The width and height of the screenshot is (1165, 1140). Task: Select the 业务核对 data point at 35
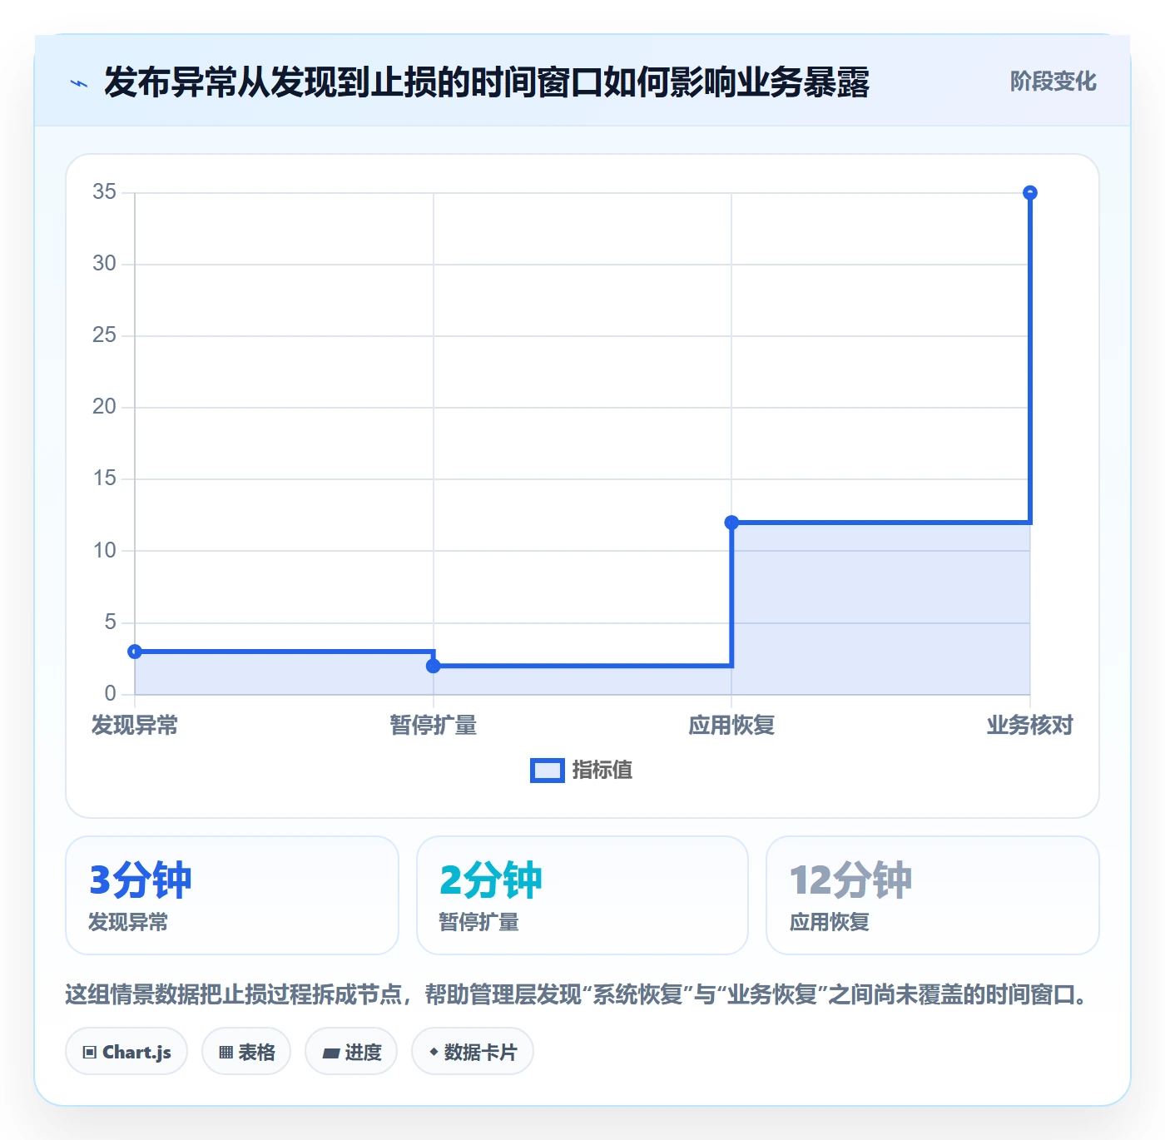(x=1030, y=193)
